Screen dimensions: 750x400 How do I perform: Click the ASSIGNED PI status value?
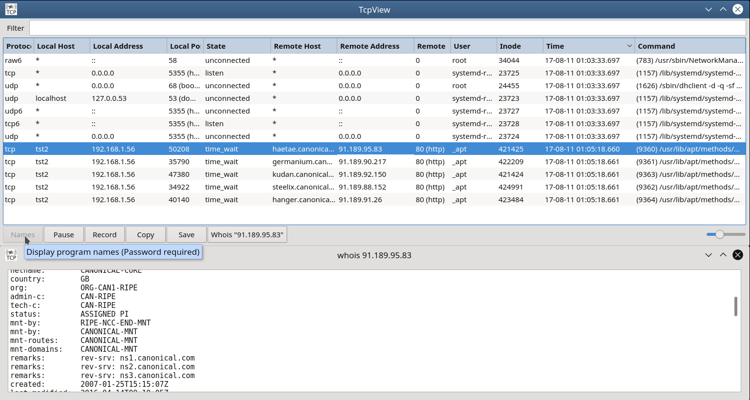[104, 314]
